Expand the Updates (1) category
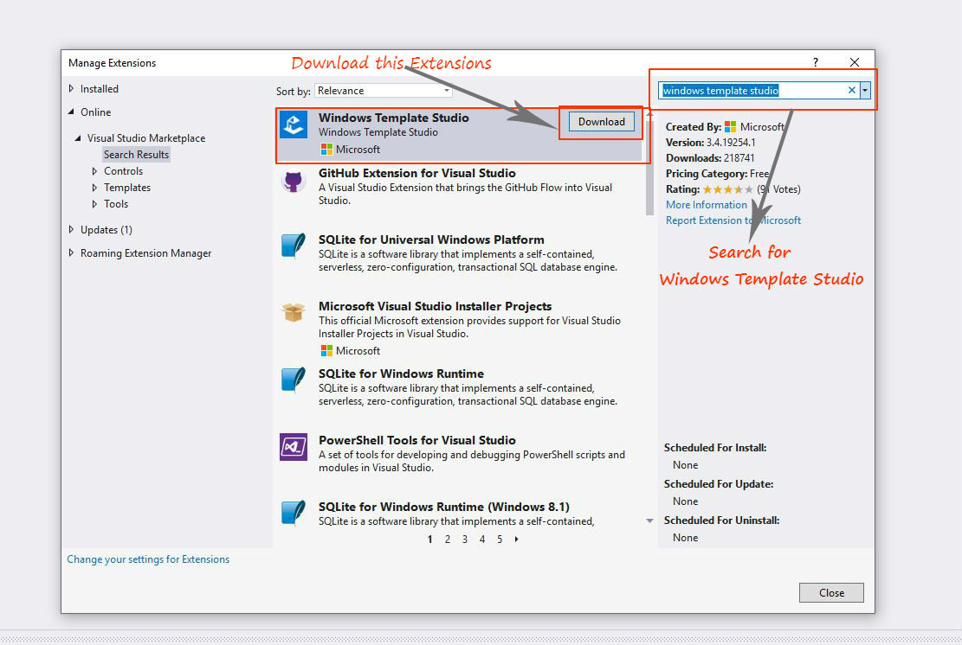This screenshot has height=645, width=962. tap(71, 230)
